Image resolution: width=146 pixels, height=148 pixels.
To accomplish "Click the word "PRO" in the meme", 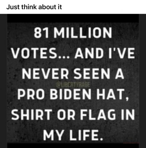I will [x=31, y=94].
